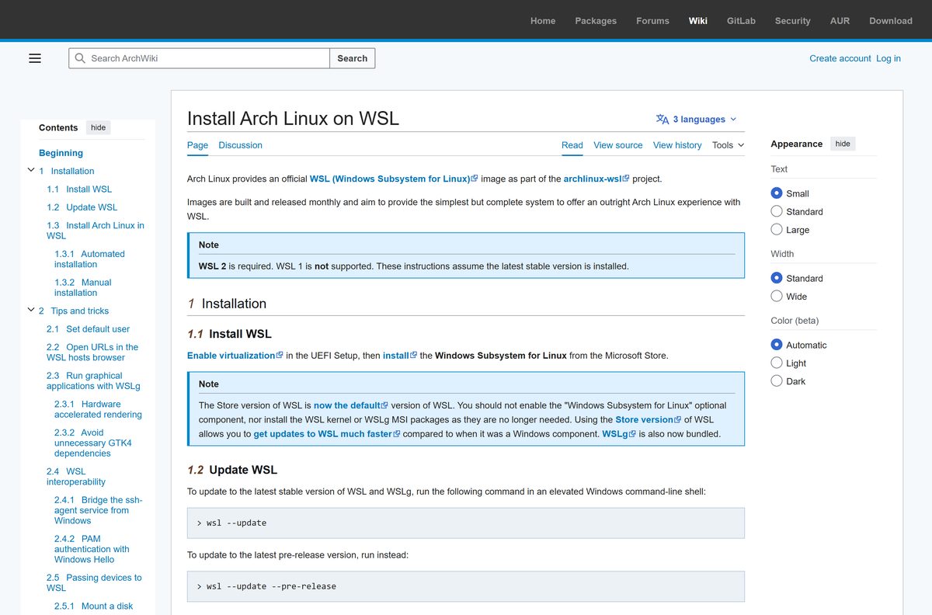Go to 2.1 Set default user entry
Image resolution: width=932 pixels, height=615 pixels.
point(88,329)
